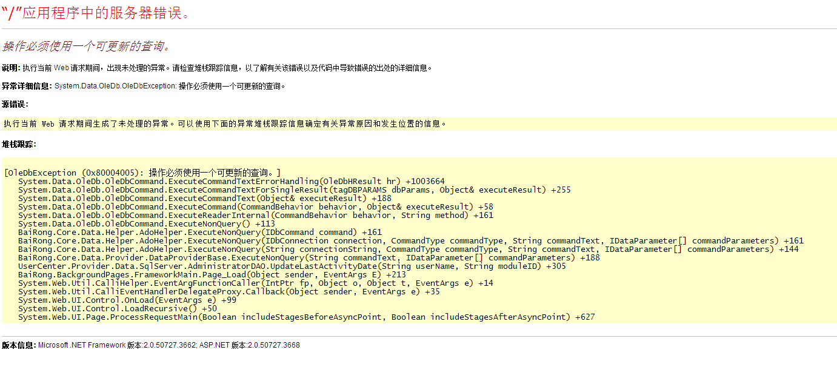The height and width of the screenshot is (370, 837).
Task: Click the OleDbCommand.ExecuteCommand +58 stack line
Action: coord(256,206)
